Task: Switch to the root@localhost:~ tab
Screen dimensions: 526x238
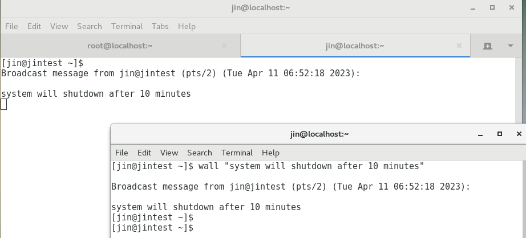Action: 120,46
